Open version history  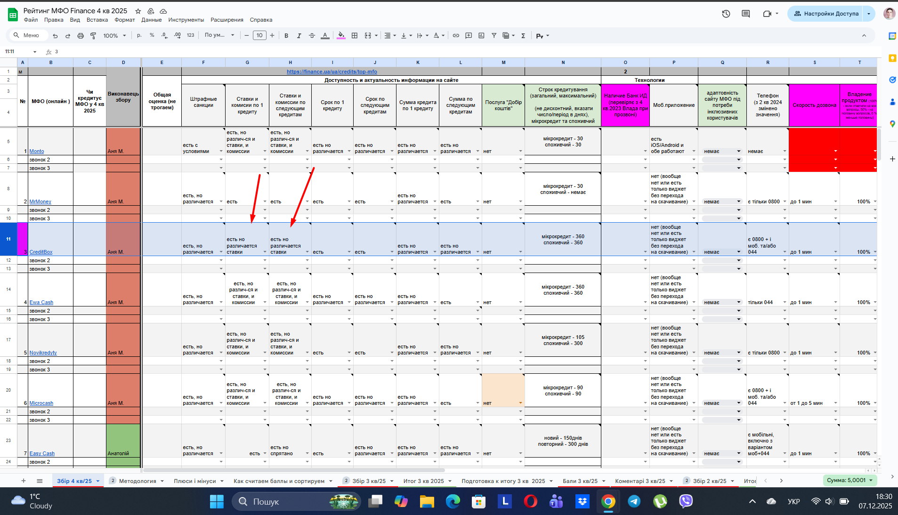tap(726, 14)
